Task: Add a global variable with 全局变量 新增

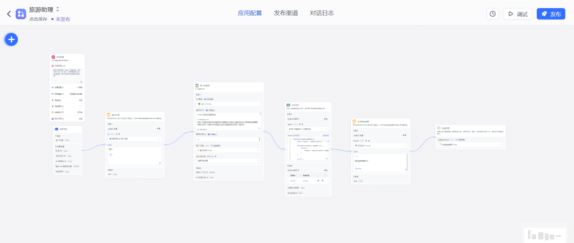Action: [80, 87]
